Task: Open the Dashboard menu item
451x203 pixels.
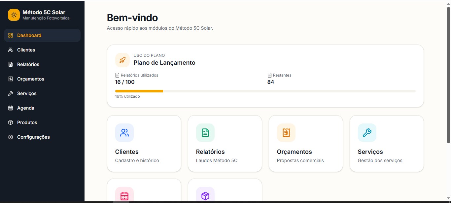Action: pos(42,35)
